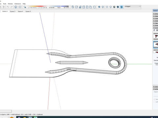Click the Add Scene plus icon

coord(157,30)
